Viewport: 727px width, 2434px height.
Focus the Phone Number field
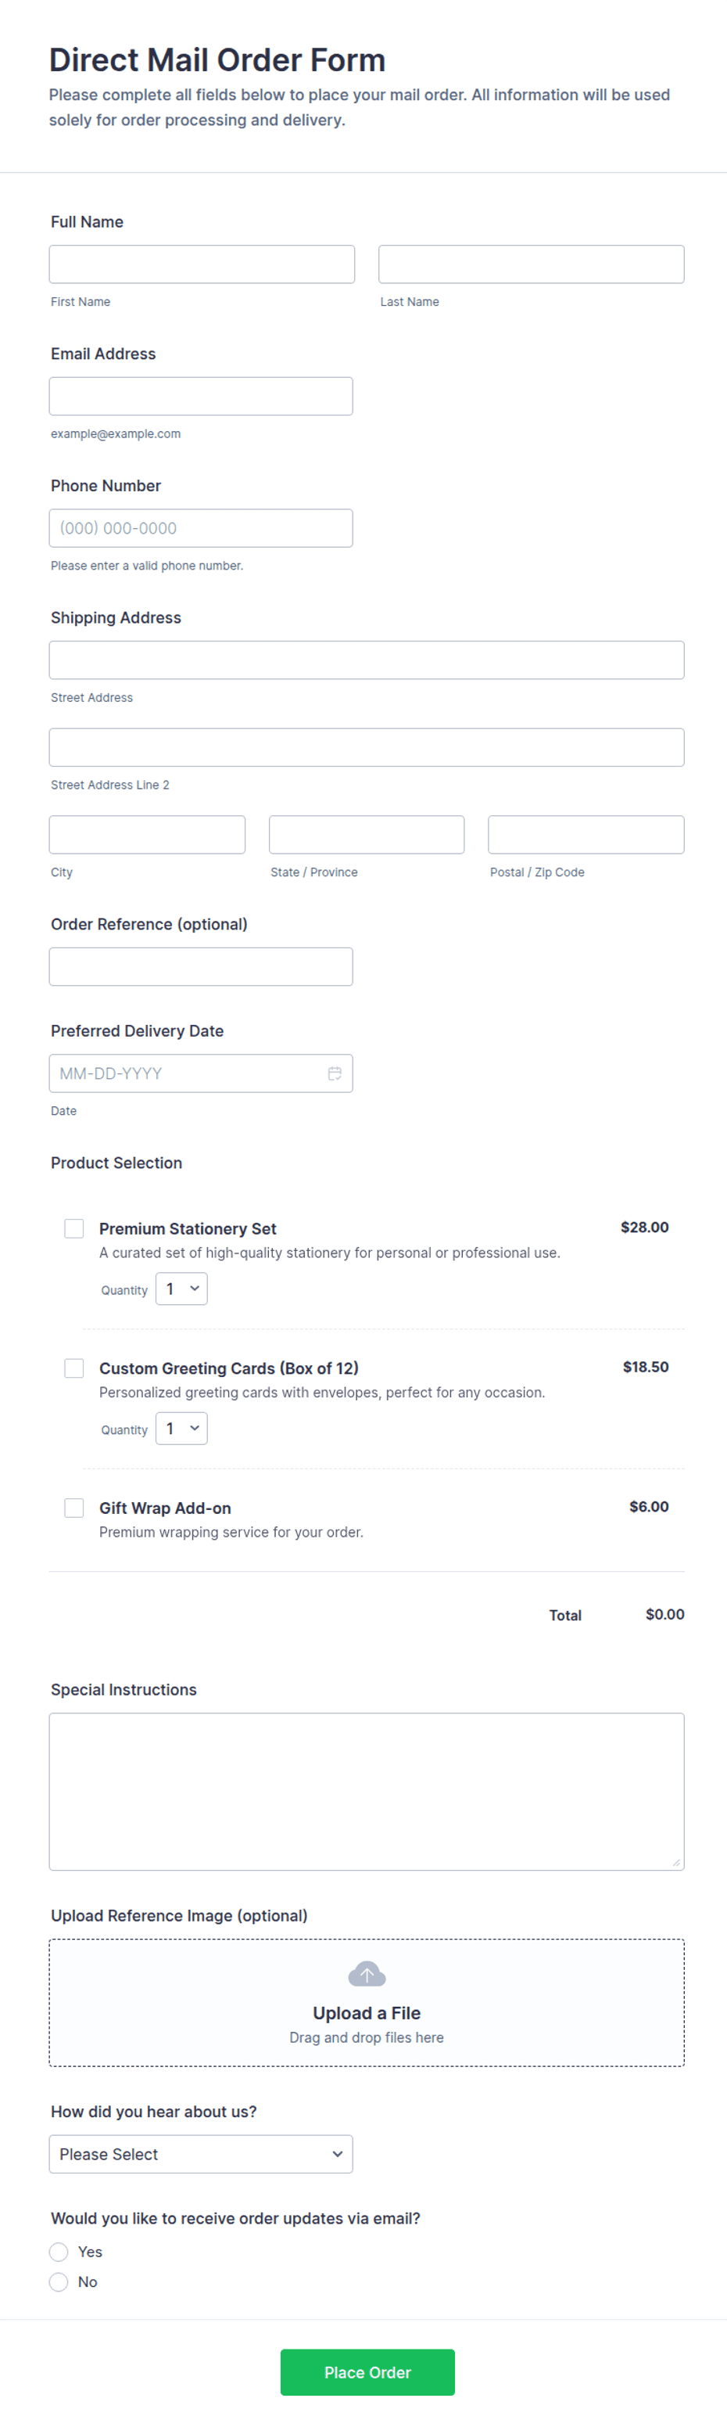(201, 528)
